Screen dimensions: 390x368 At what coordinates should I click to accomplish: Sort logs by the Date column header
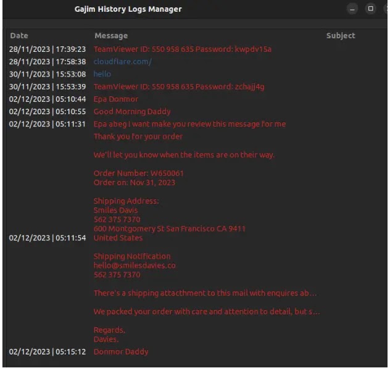(x=19, y=36)
